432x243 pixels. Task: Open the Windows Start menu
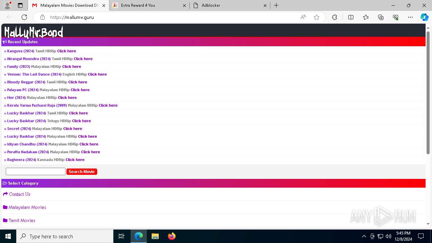click(x=8, y=236)
